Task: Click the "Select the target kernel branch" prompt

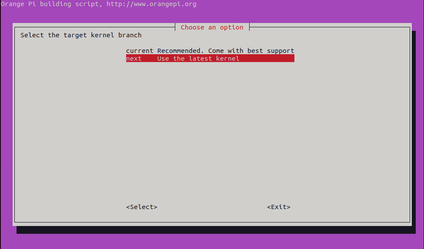Action: pos(81,35)
